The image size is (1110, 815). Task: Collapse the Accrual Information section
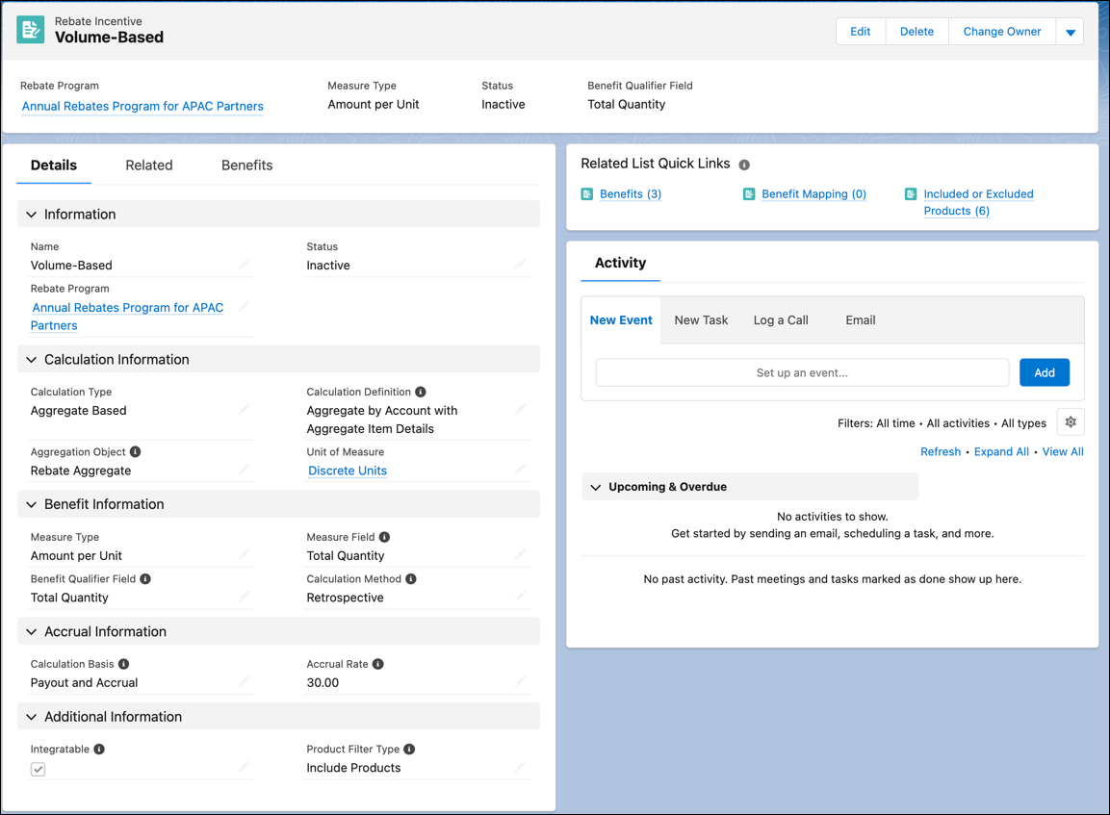(x=31, y=632)
